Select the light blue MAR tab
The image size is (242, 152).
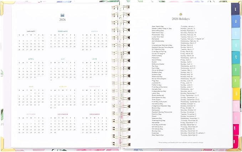[x=236, y=34]
